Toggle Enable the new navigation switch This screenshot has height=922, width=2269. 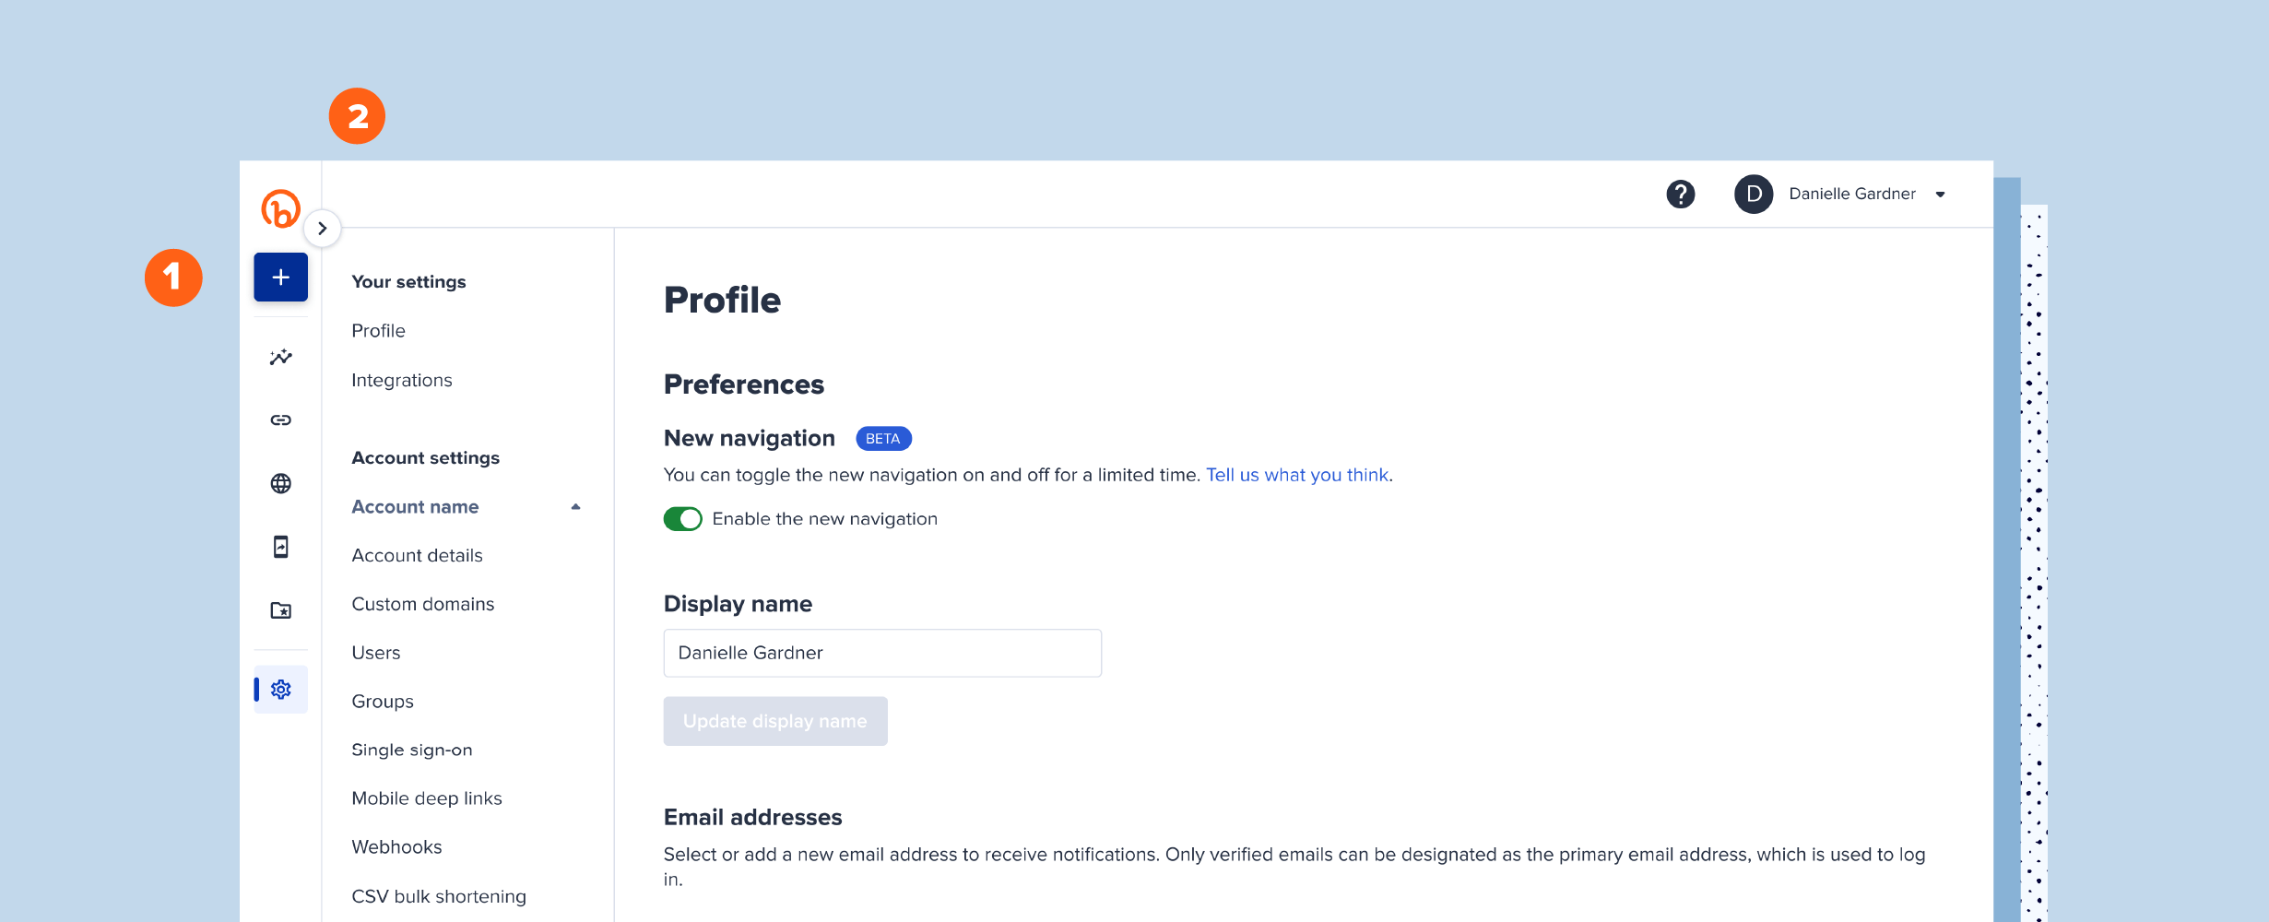[x=682, y=519]
